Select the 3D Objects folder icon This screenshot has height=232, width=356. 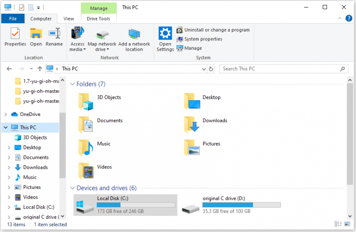click(x=85, y=102)
